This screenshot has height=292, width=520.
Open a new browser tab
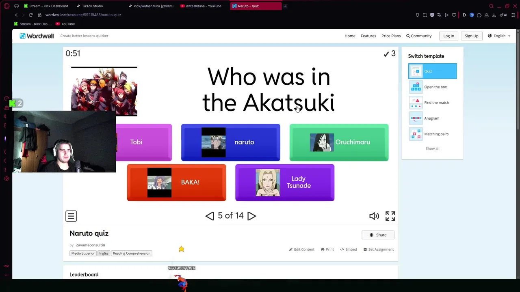285,6
